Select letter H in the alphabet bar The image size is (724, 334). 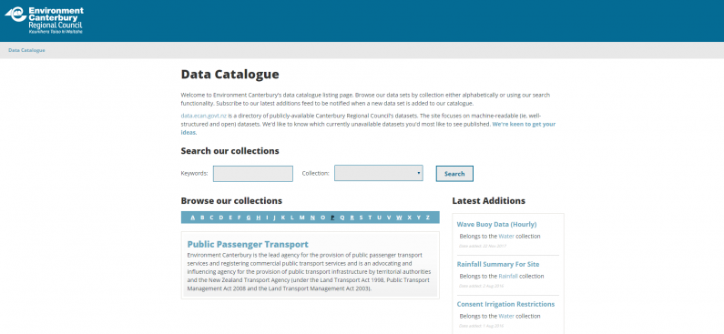tap(258, 218)
